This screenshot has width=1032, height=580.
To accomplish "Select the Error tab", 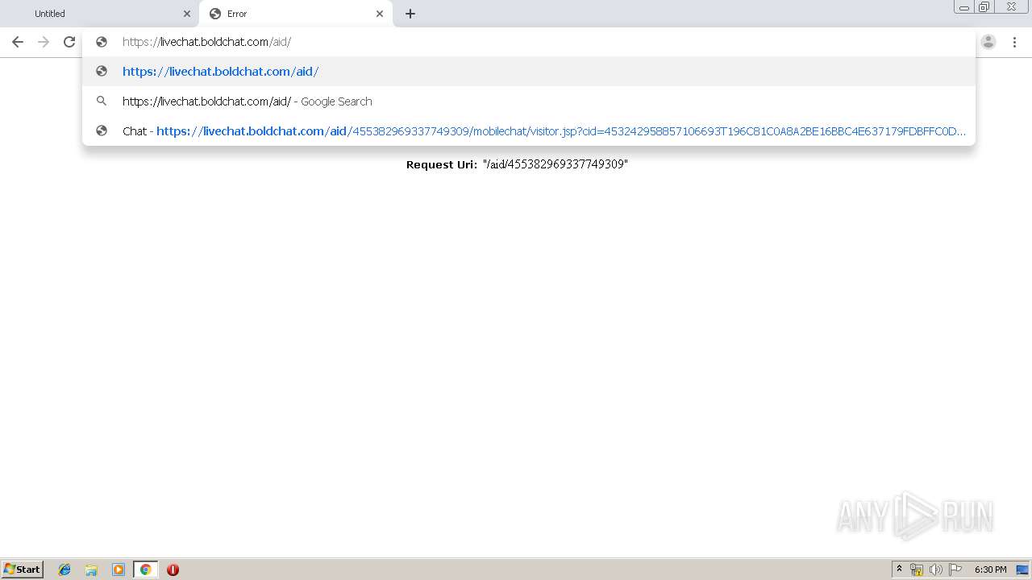I will (296, 14).
